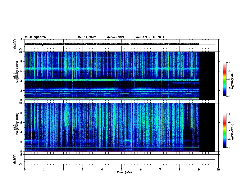Click the "ch.3(V)" axis label
The width and height of the screenshot is (246, 190).
coord(15,160)
